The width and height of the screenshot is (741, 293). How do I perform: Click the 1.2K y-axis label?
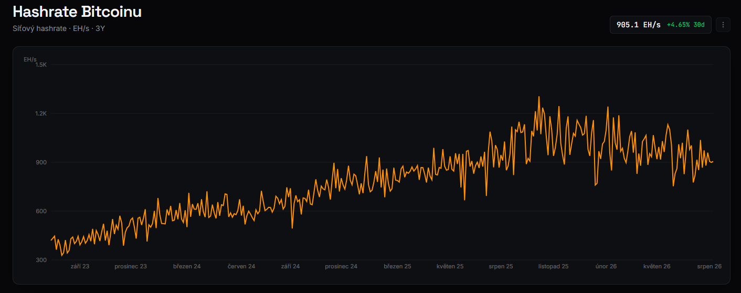click(41, 114)
